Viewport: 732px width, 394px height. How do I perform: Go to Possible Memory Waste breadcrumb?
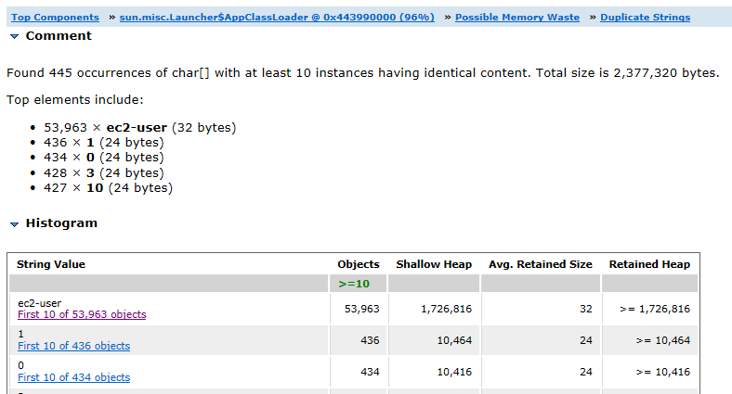tap(517, 18)
